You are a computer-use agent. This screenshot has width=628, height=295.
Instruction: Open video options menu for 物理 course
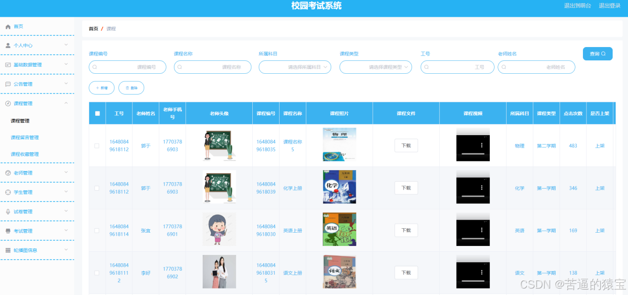tap(481, 146)
